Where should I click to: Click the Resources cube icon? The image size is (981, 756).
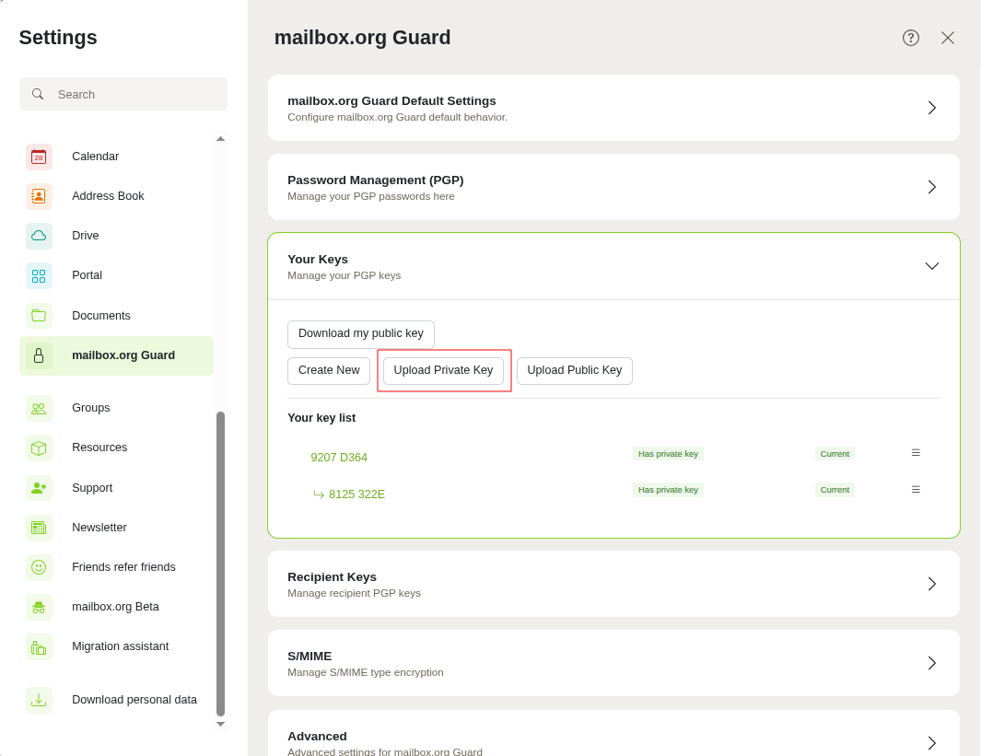point(39,448)
